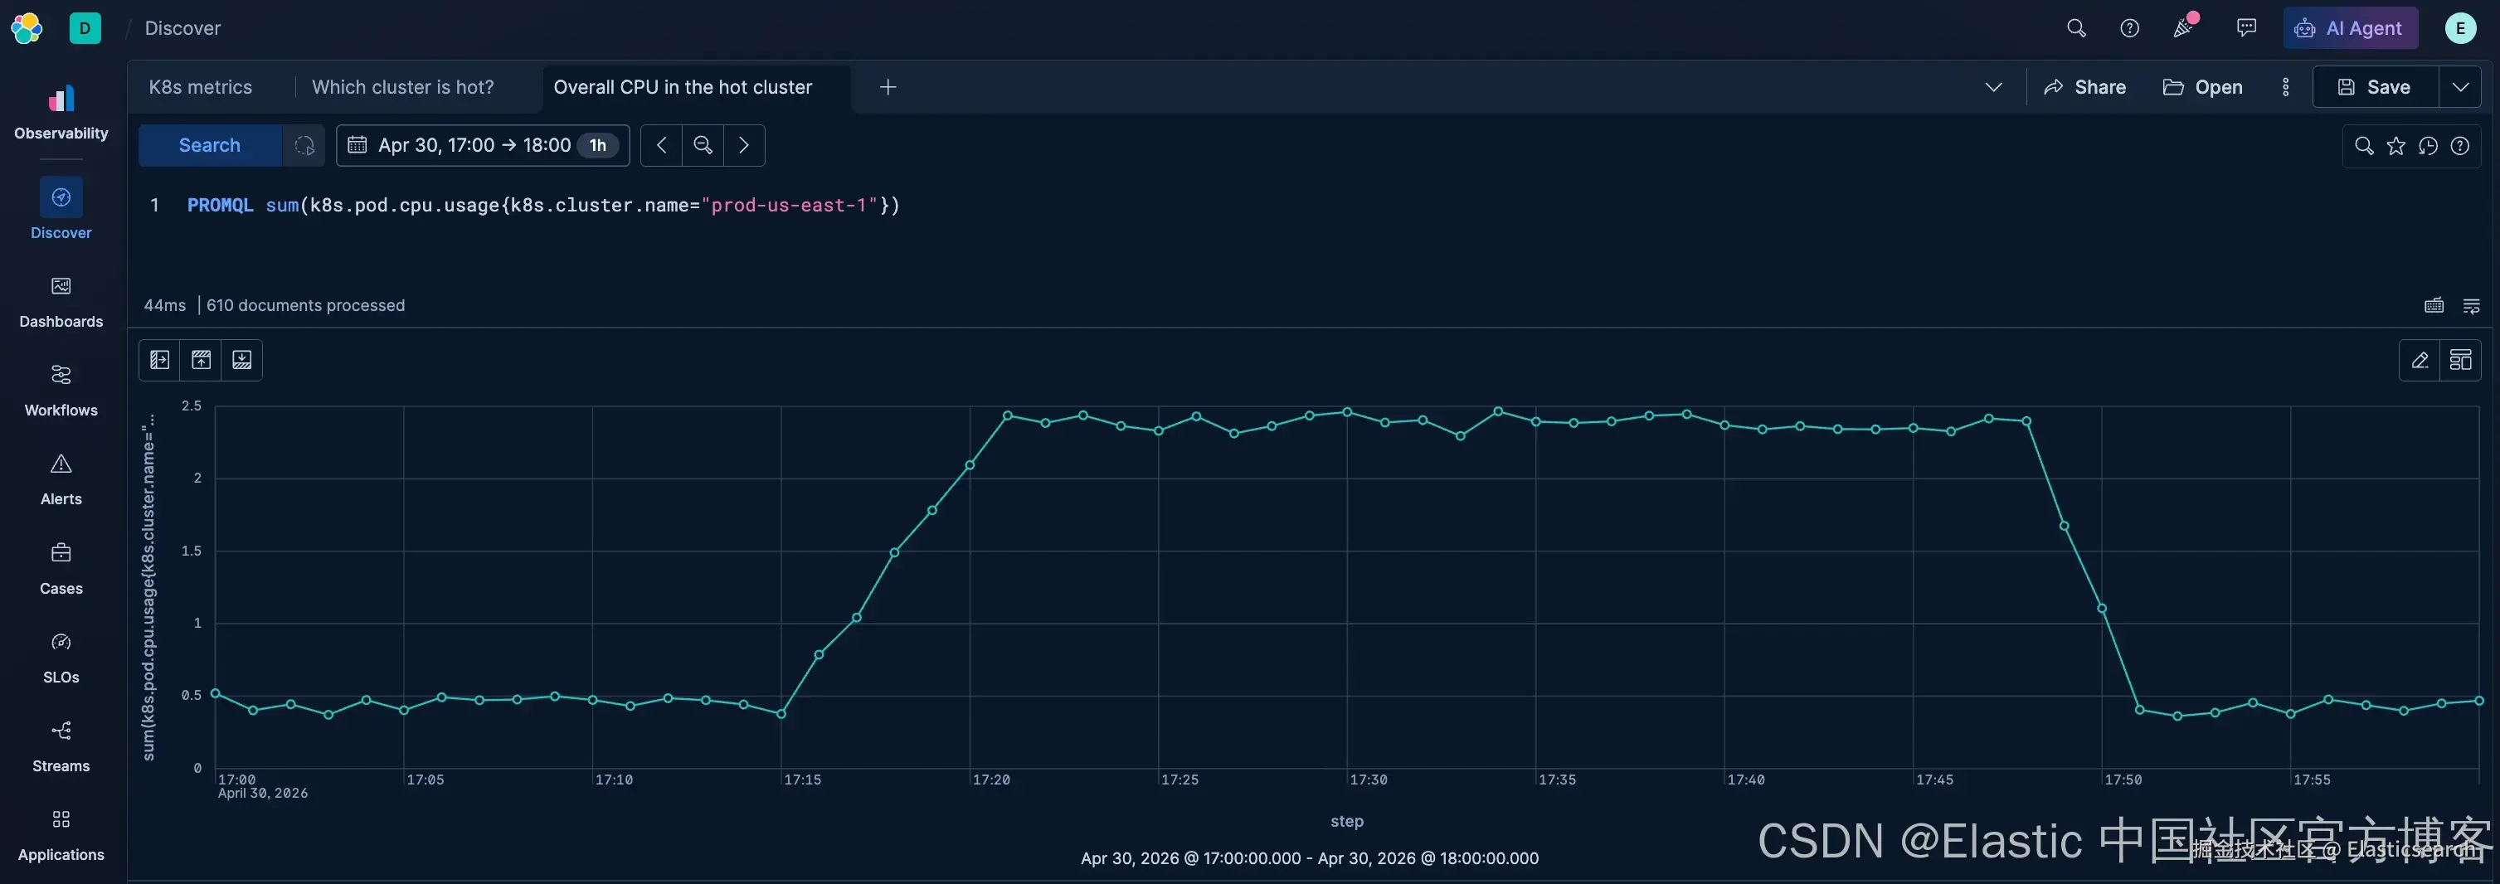This screenshot has height=884, width=2500.
Task: Open the date range picker Apr 30
Action: (x=483, y=146)
